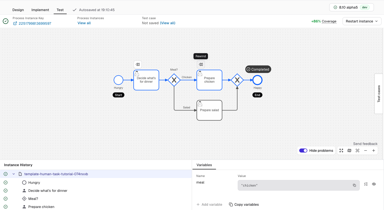Click Send feedback link
384x210 pixels.
(365, 144)
